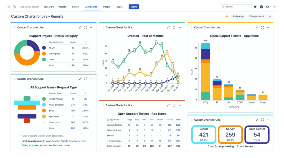Expand Show more row in Request Type table
284x158 pixels.
click(55, 122)
